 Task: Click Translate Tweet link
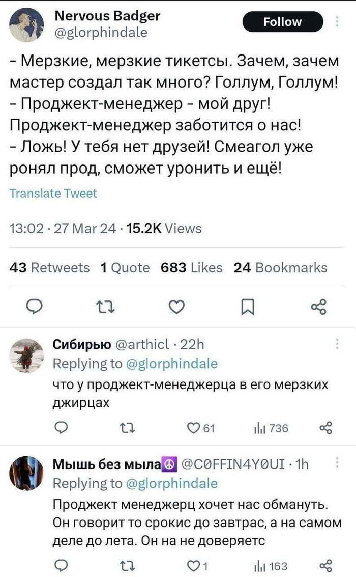[x=53, y=193]
